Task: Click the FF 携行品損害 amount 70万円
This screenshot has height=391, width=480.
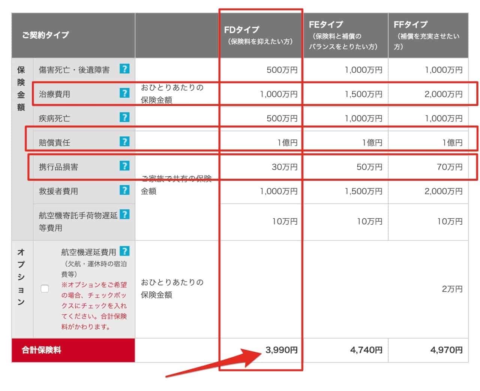Action: click(x=449, y=167)
